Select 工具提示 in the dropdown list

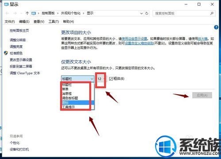[77, 107]
